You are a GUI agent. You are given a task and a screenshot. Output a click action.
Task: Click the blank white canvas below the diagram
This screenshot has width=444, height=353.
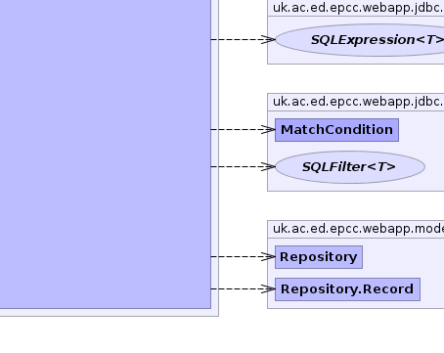[x=222, y=335]
